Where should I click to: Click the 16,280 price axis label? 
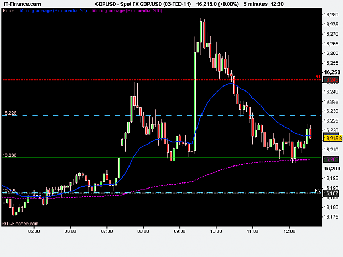(x=331, y=15)
